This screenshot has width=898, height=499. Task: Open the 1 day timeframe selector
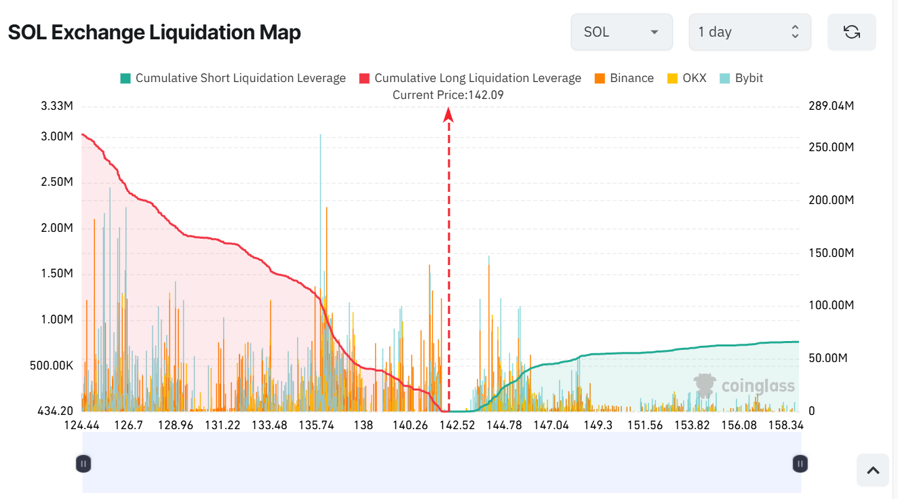coord(750,32)
